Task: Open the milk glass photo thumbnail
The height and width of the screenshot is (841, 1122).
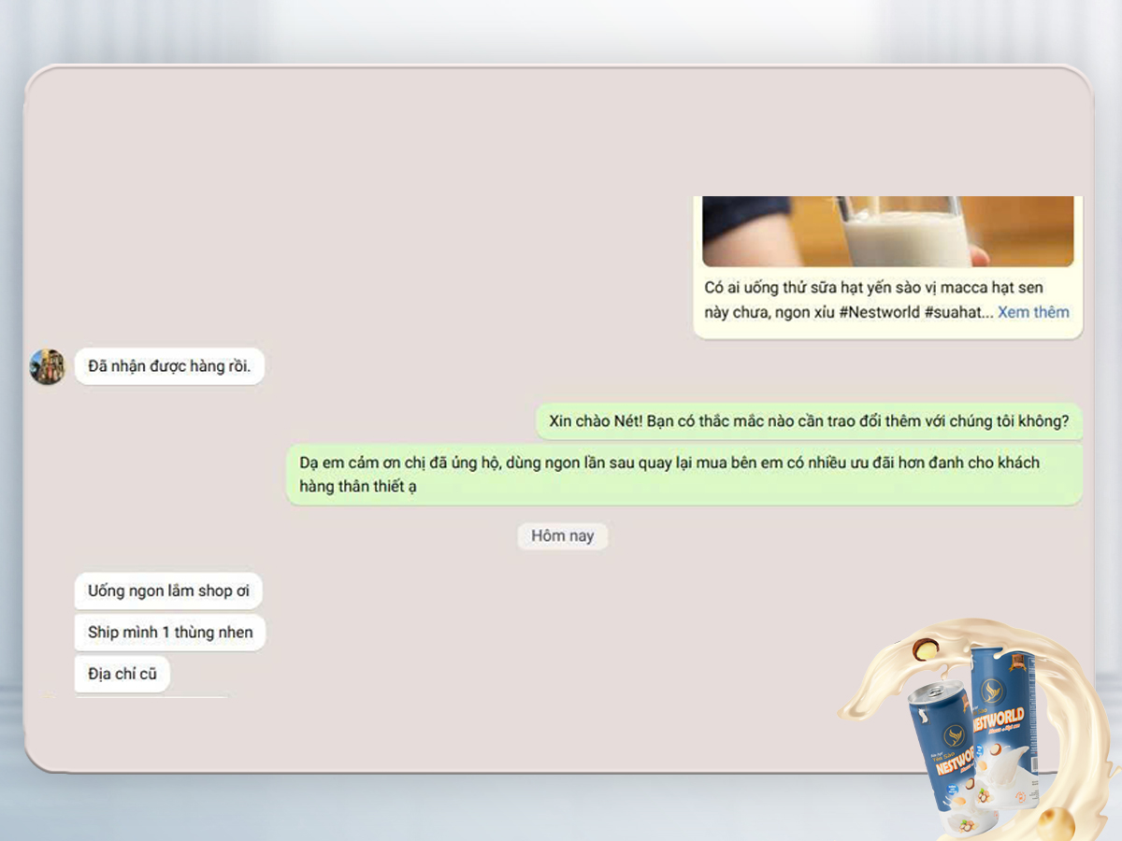Action: pyautogui.click(x=887, y=231)
